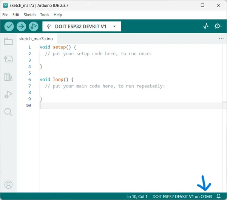Viewport: 227px width, 200px height.
Task: Open the Search sidebar panel
Action: tap(8, 112)
